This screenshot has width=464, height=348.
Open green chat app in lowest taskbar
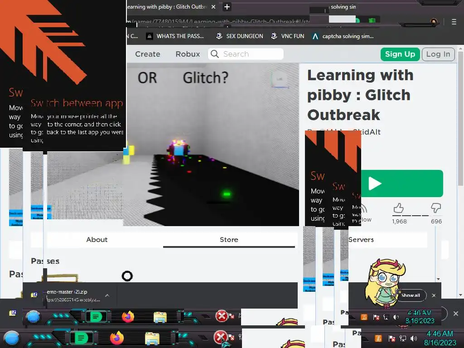[x=81, y=338]
